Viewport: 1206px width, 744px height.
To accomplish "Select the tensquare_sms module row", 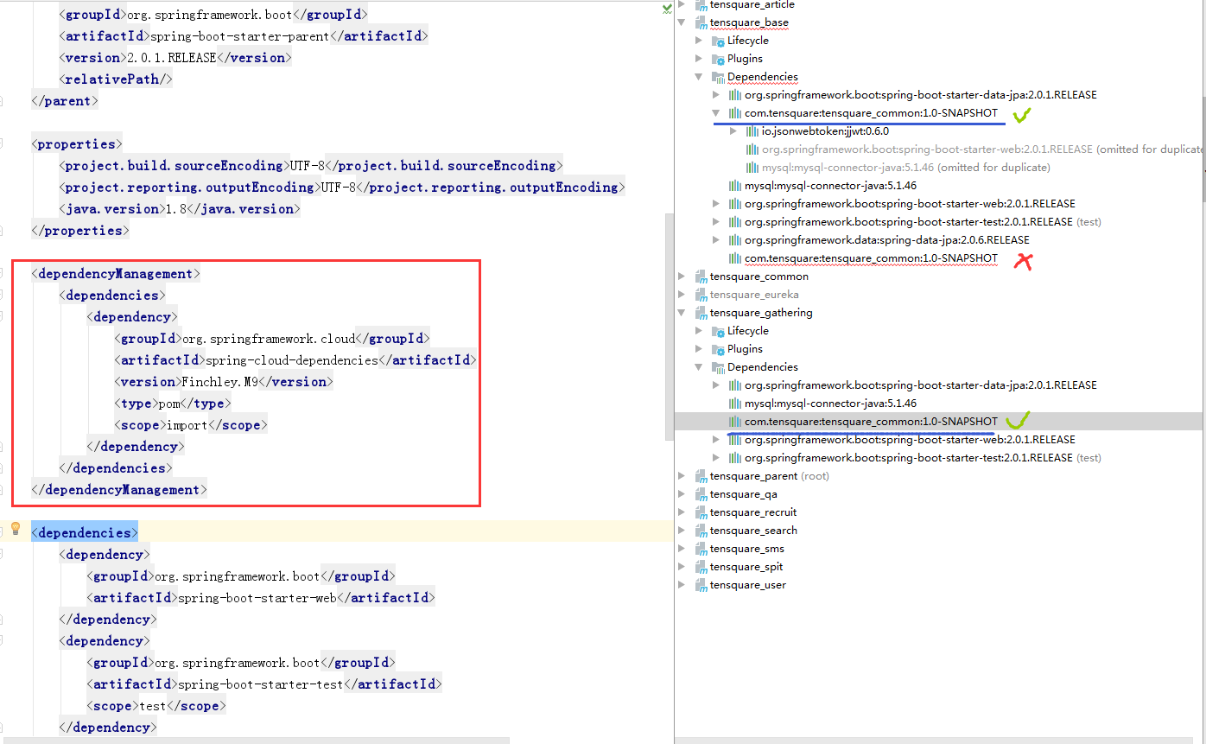I will coord(940,549).
